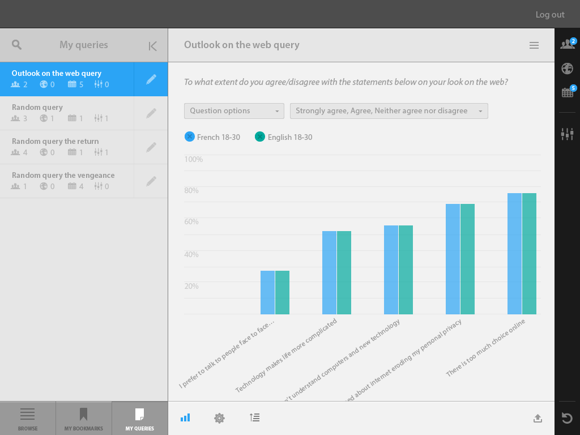Click the sort order icon in bottom toolbar
This screenshot has width=580, height=435.
(x=254, y=417)
